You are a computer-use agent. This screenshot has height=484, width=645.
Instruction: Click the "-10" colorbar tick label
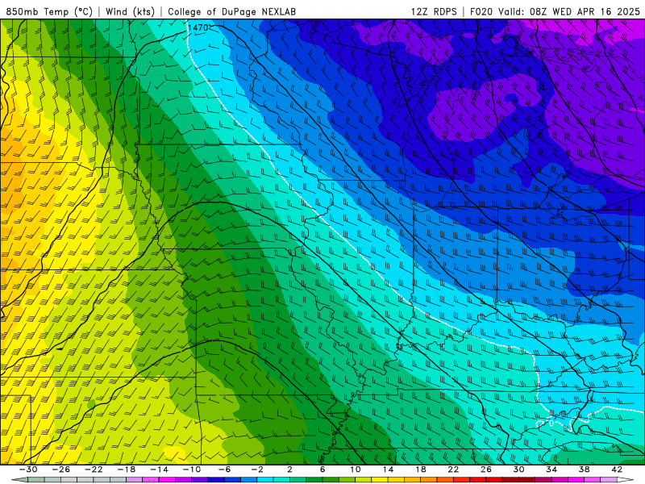pyautogui.click(x=192, y=469)
